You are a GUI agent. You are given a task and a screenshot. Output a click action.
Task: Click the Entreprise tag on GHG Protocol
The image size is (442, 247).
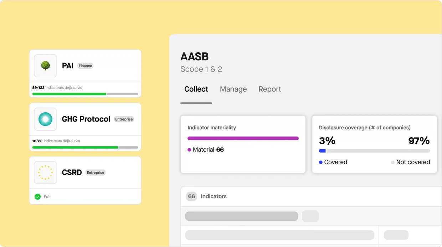point(124,119)
